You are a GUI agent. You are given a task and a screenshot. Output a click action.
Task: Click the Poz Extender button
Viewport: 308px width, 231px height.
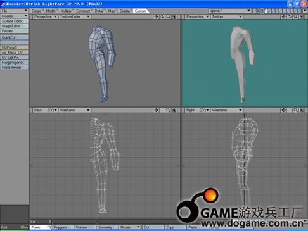point(14,68)
